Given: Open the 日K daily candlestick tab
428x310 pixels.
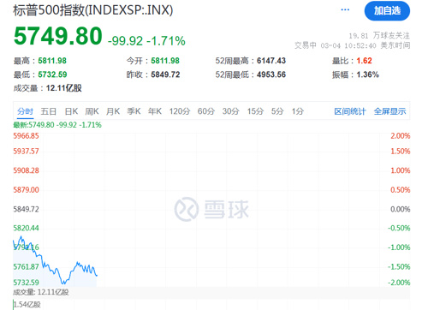Looking at the screenshot, I should [x=71, y=111].
